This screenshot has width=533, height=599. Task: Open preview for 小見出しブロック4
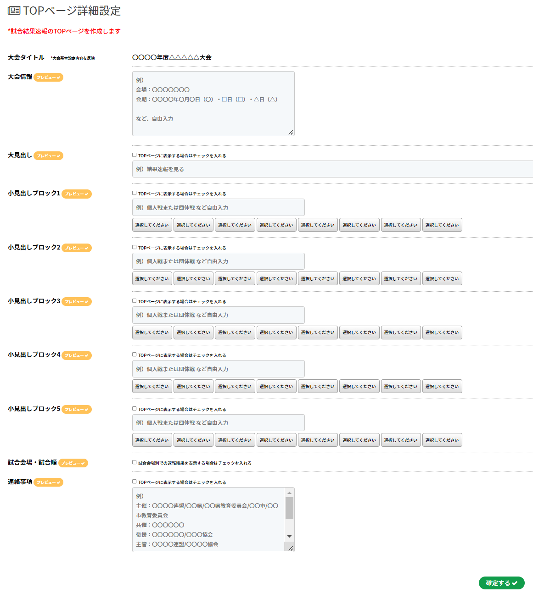click(77, 355)
